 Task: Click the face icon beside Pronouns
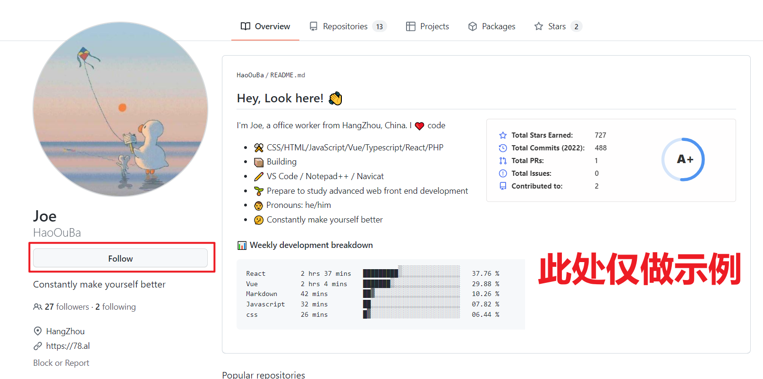pyautogui.click(x=258, y=206)
